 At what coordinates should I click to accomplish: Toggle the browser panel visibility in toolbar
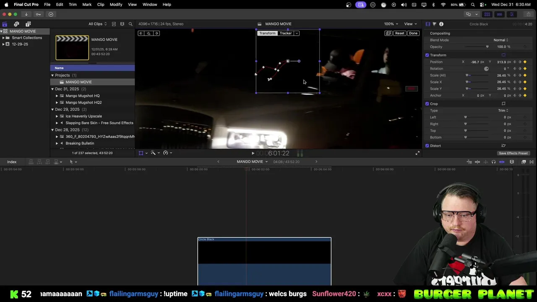(x=487, y=14)
